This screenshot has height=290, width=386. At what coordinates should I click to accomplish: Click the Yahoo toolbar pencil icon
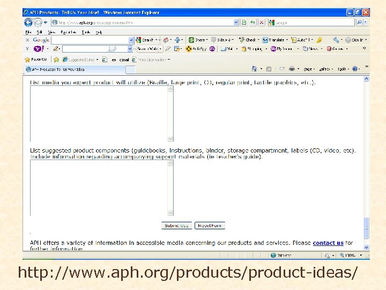56,49
